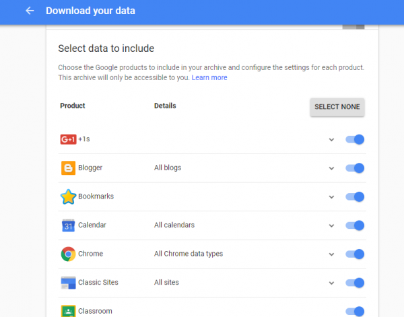Expand Bookmarks details chevron
The width and height of the screenshot is (404, 317).
331,197
